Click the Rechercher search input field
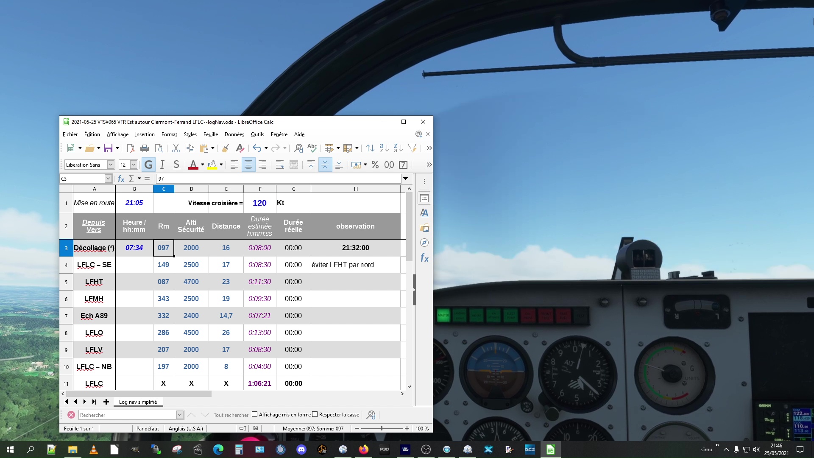Viewport: 814px width, 458px height. (x=127, y=415)
